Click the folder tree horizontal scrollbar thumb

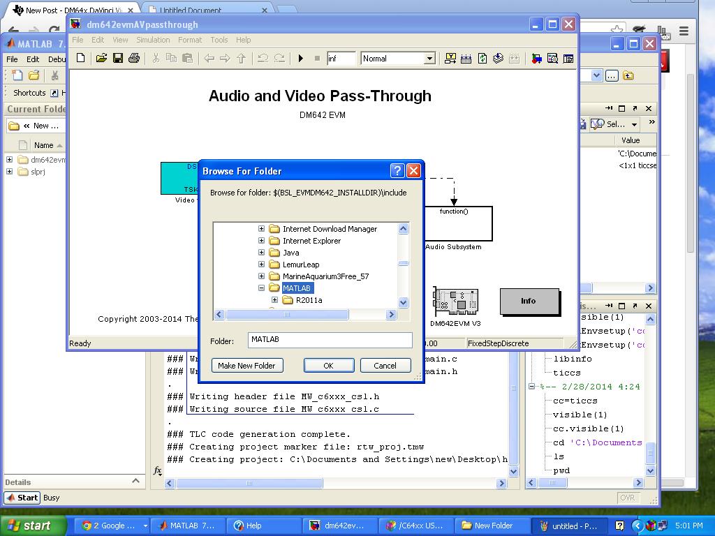287,314
